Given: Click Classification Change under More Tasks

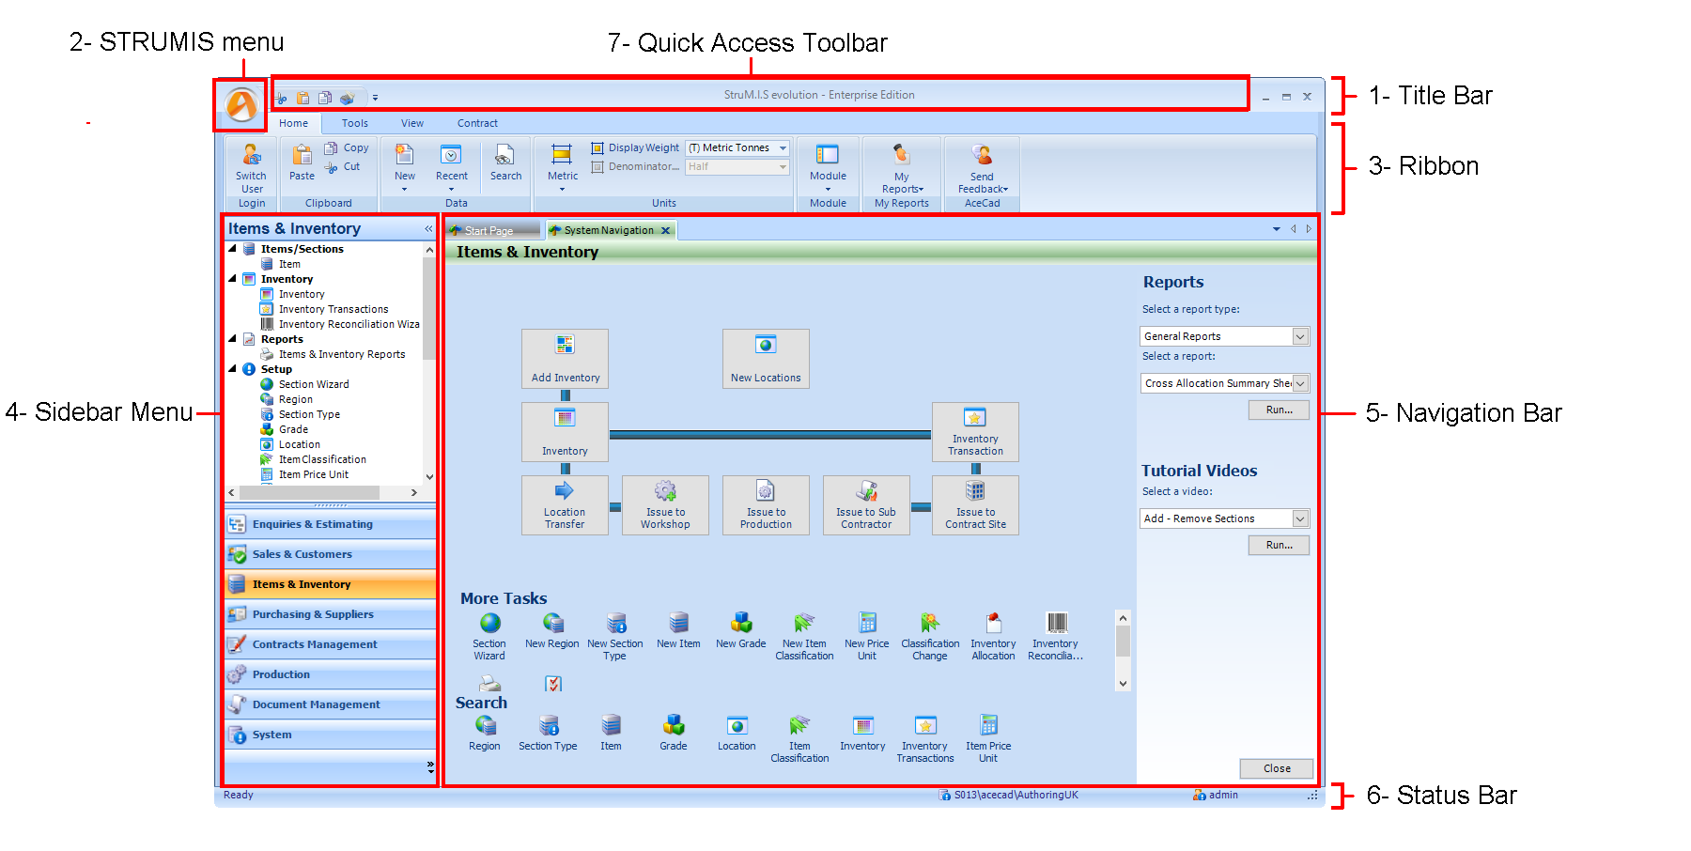Looking at the screenshot, I should coord(930,637).
